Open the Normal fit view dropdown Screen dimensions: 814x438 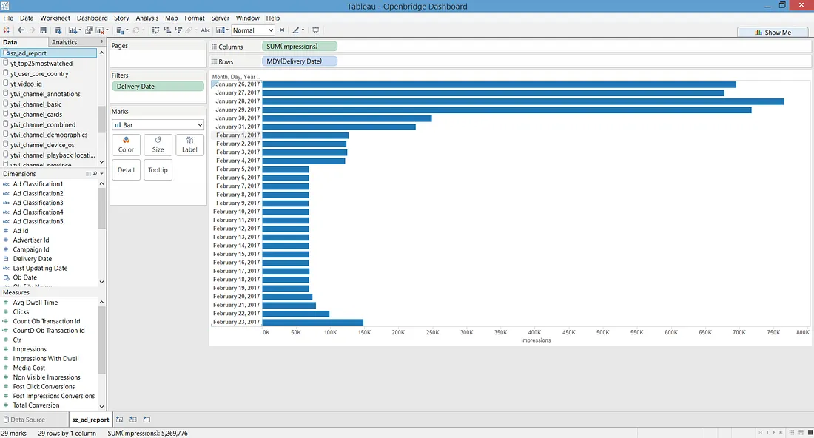(x=252, y=30)
